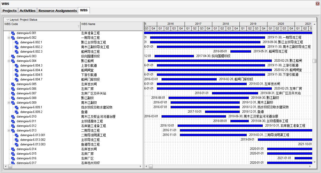Collapse the datengxia-6.009 tree node
The image size is (321, 173).
coord(9,103)
